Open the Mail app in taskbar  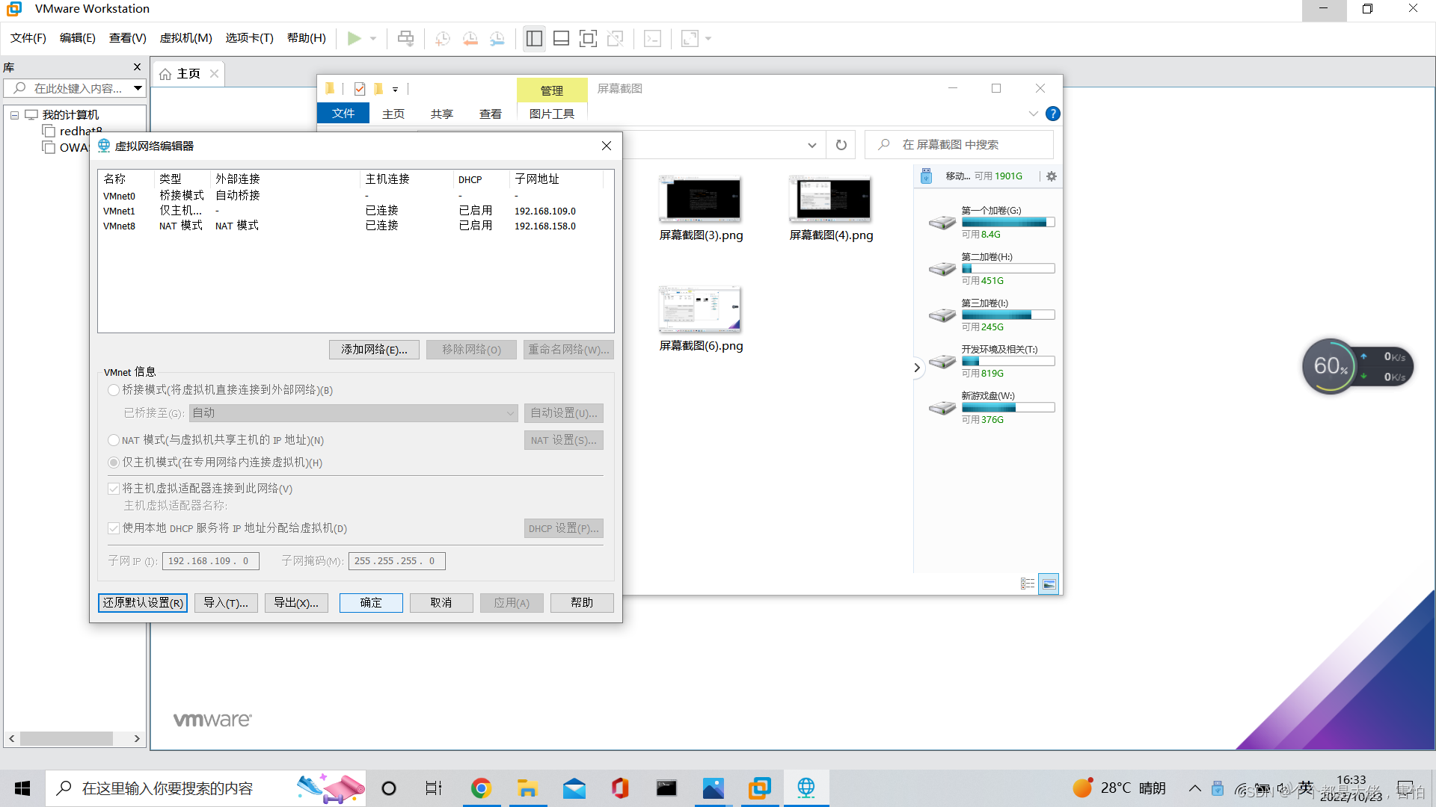click(x=574, y=788)
